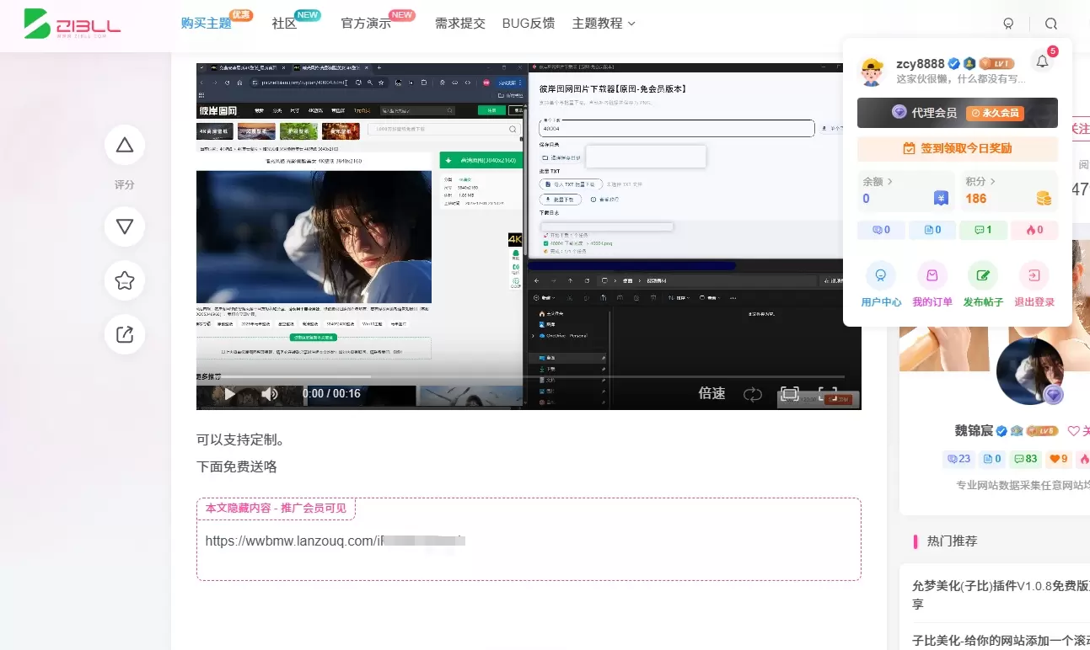The image size is (1090, 650).
Task: Click 签到领取今日奖励 button
Action: coord(958,148)
